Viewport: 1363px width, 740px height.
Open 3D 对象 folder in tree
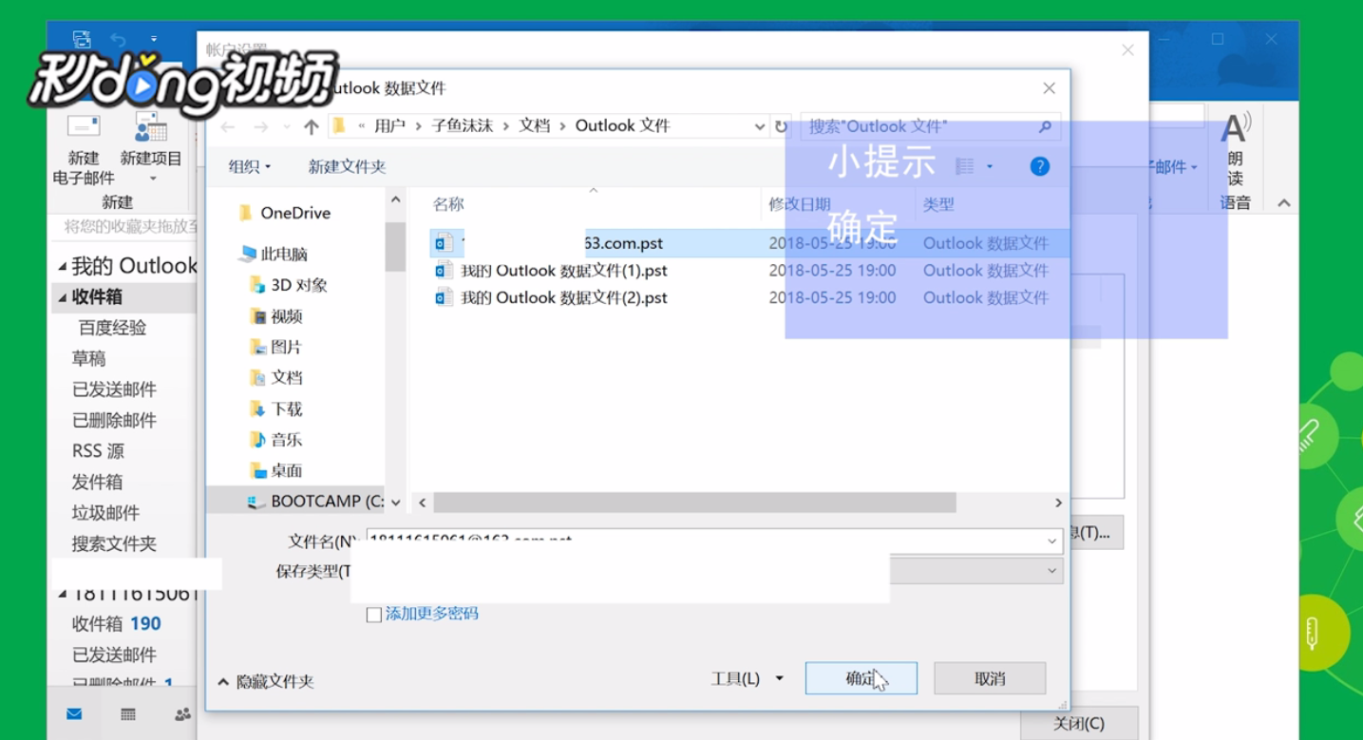click(299, 285)
